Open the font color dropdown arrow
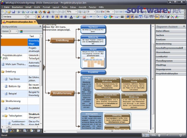The width and height of the screenshot is (187, 138). coord(74,17)
